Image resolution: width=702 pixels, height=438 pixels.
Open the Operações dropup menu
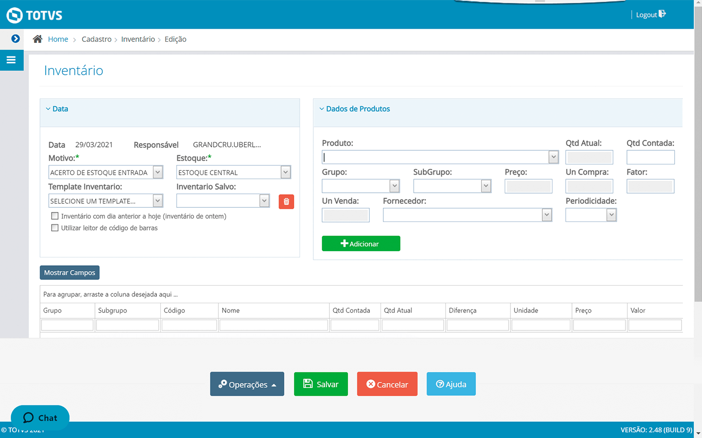click(247, 384)
